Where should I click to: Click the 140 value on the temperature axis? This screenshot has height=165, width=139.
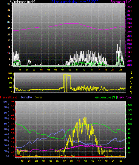point(130,105)
